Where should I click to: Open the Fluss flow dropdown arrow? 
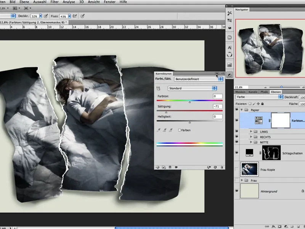click(x=69, y=16)
